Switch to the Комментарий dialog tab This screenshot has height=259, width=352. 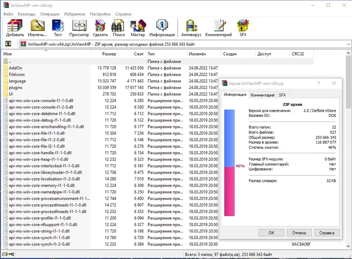262,95
